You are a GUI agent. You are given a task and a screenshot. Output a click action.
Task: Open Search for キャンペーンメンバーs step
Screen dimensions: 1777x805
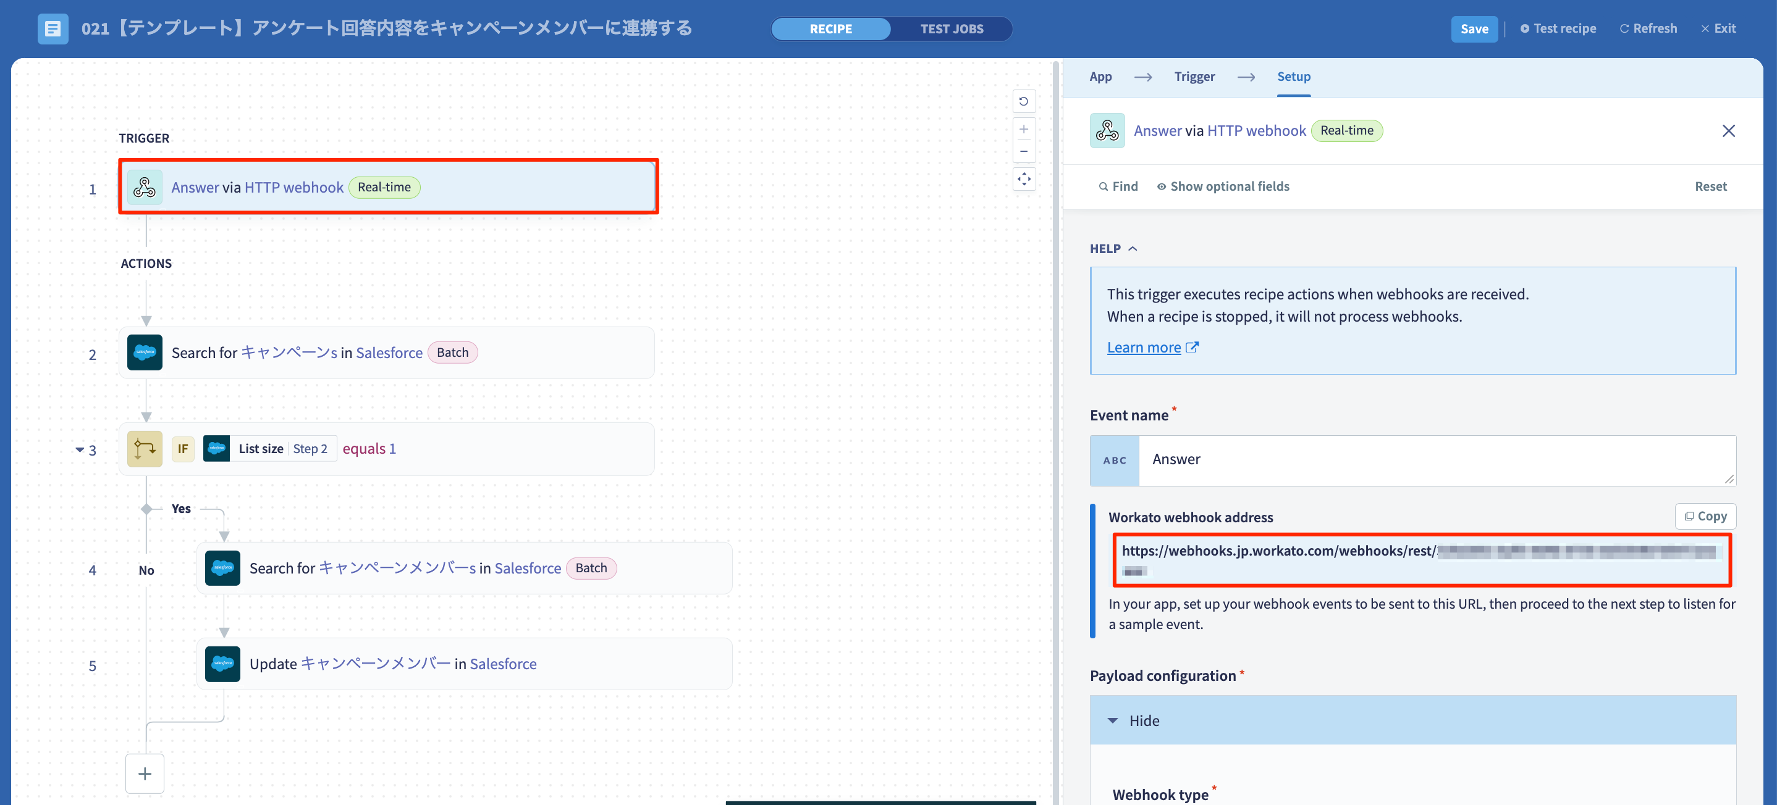(x=464, y=568)
